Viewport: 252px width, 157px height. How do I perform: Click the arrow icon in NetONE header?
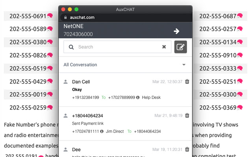click(176, 31)
